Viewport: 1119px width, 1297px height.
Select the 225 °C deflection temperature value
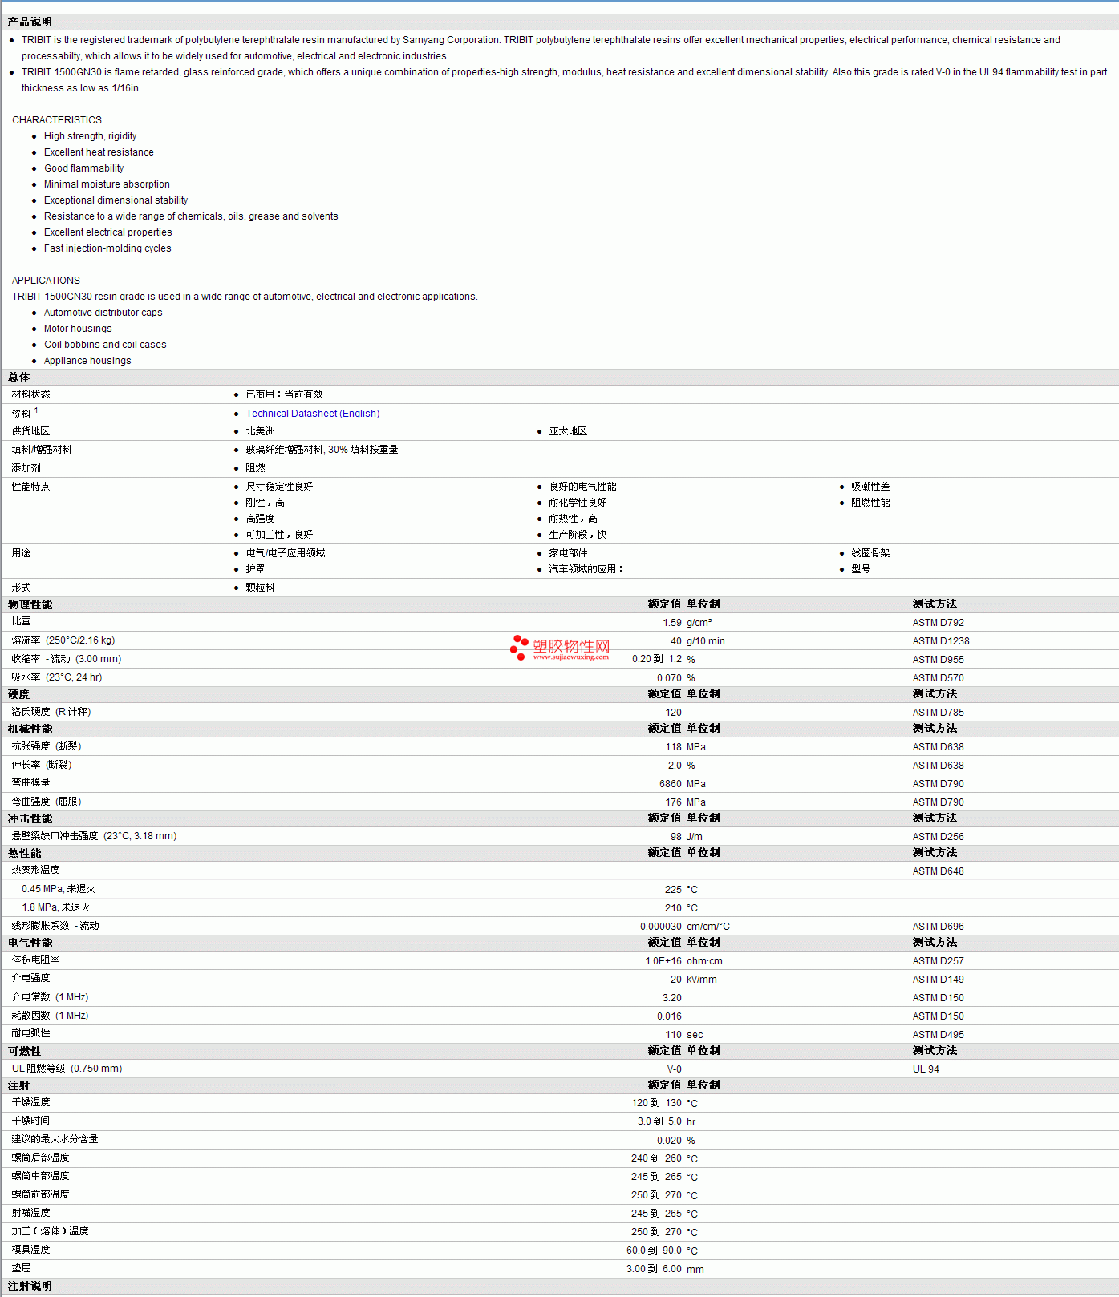pyautogui.click(x=681, y=890)
